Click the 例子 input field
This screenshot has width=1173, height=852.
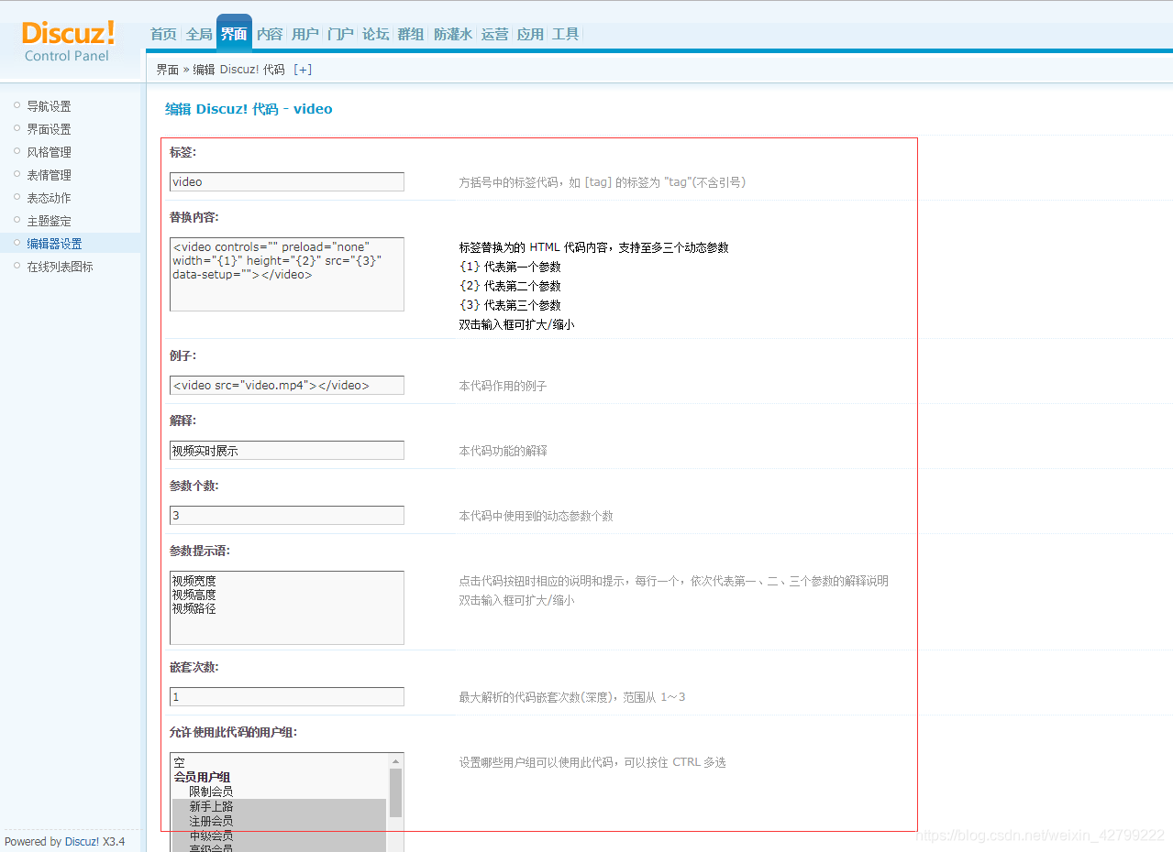[287, 386]
